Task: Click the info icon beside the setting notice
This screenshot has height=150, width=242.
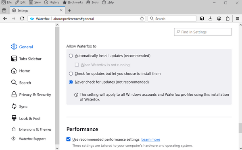Action: tap(76, 95)
